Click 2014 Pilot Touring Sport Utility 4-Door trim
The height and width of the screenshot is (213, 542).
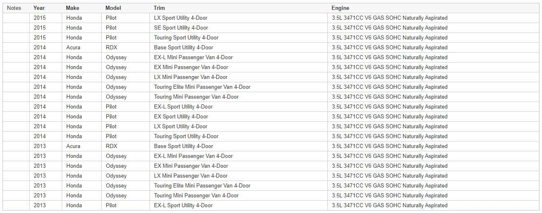tap(186, 137)
